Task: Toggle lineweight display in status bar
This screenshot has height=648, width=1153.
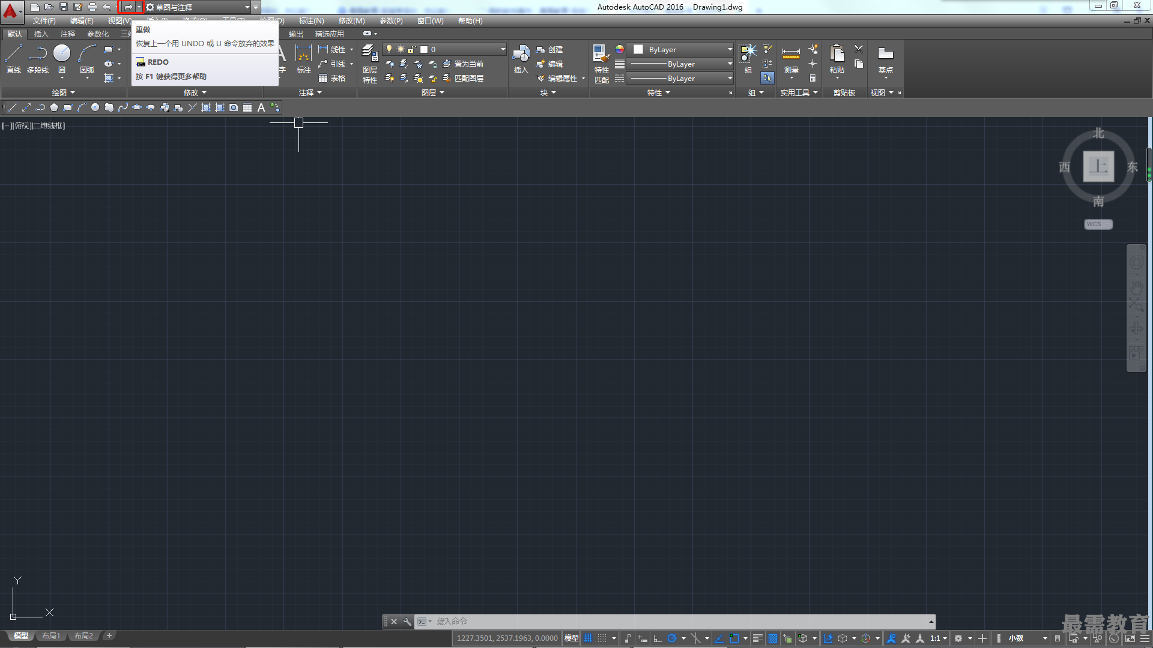Action: coord(758,638)
